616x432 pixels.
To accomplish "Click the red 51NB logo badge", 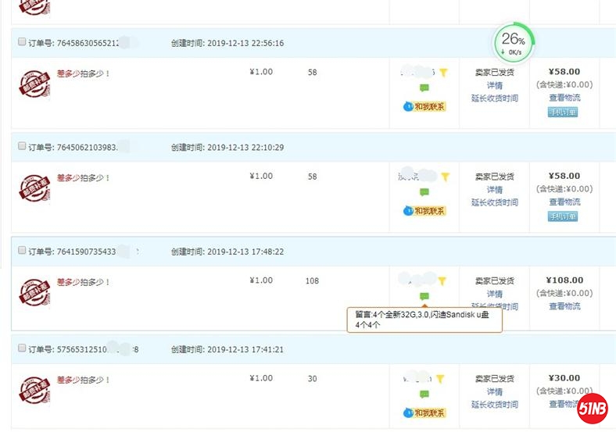I will click(x=593, y=406).
